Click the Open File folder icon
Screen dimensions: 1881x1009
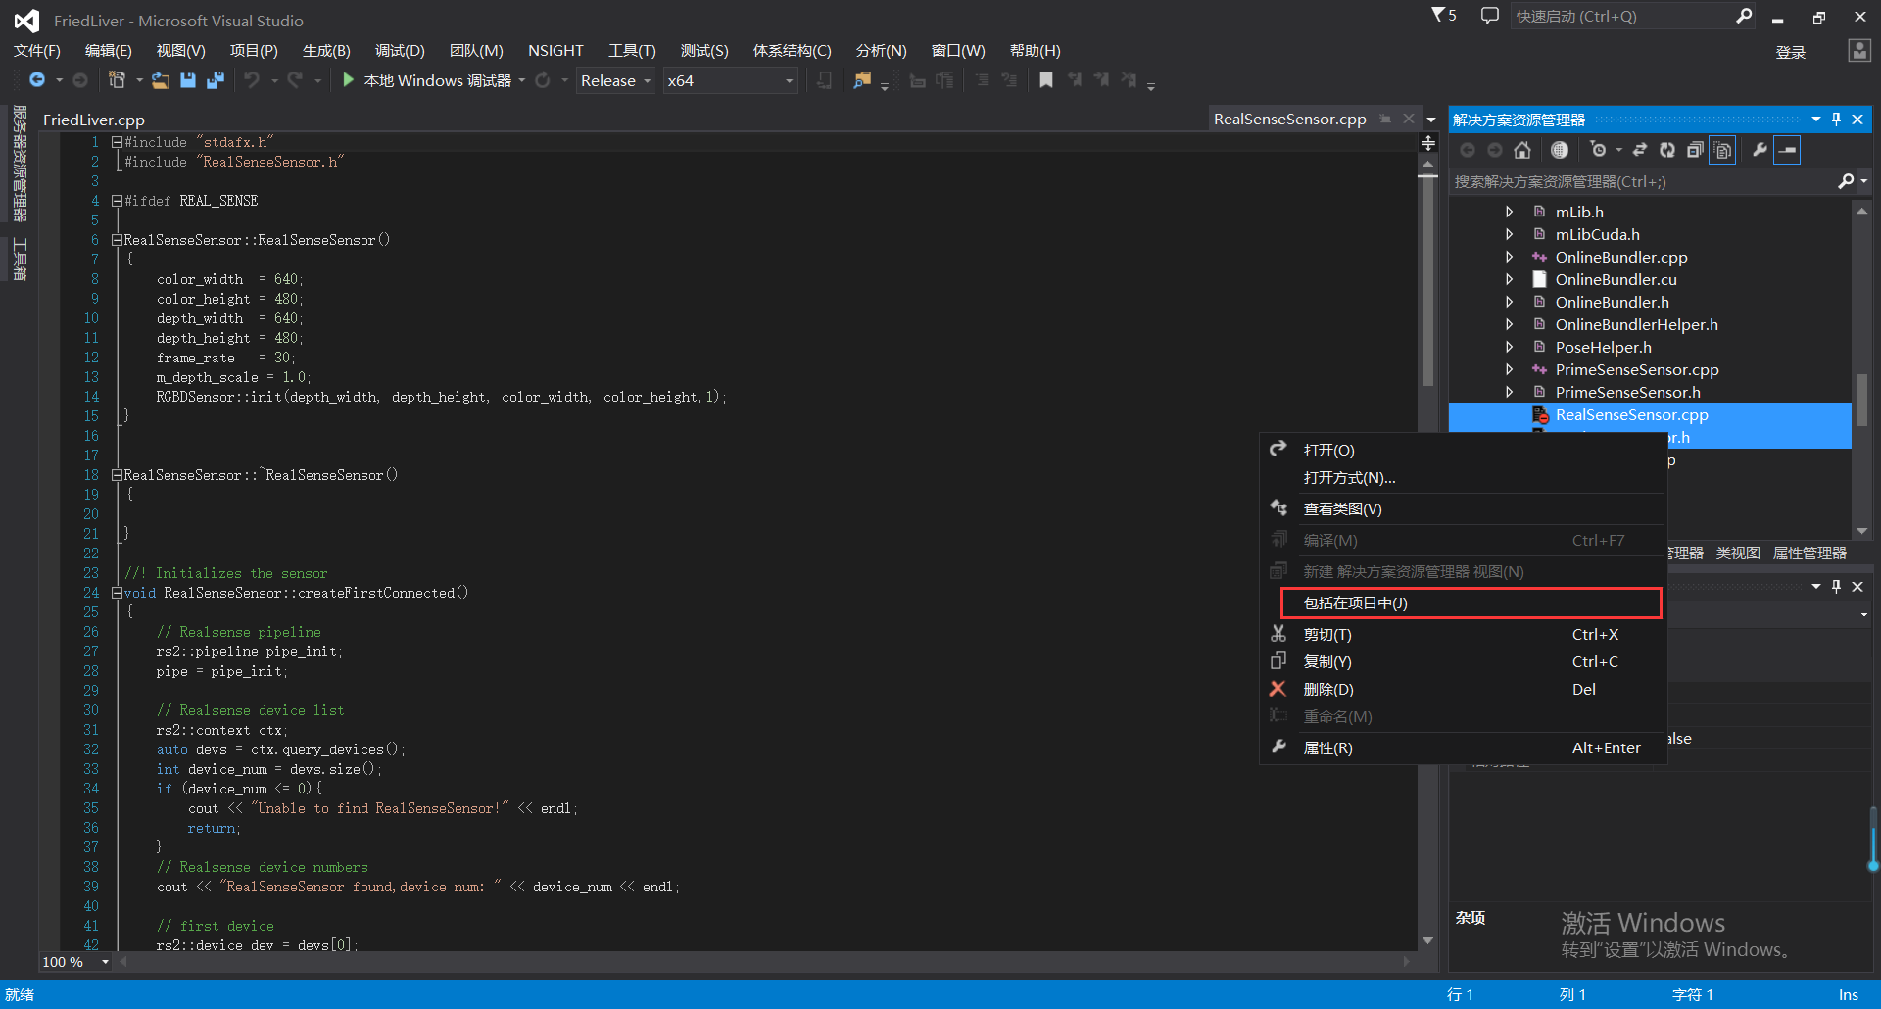161,80
